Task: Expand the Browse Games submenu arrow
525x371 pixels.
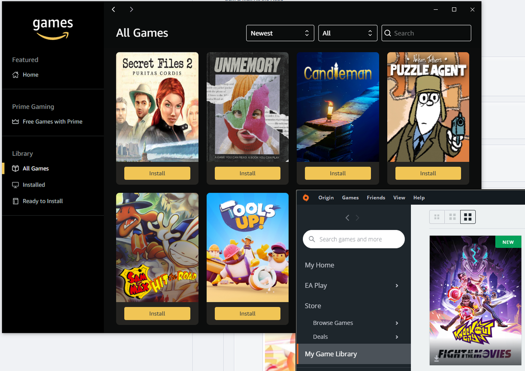Action: point(397,323)
